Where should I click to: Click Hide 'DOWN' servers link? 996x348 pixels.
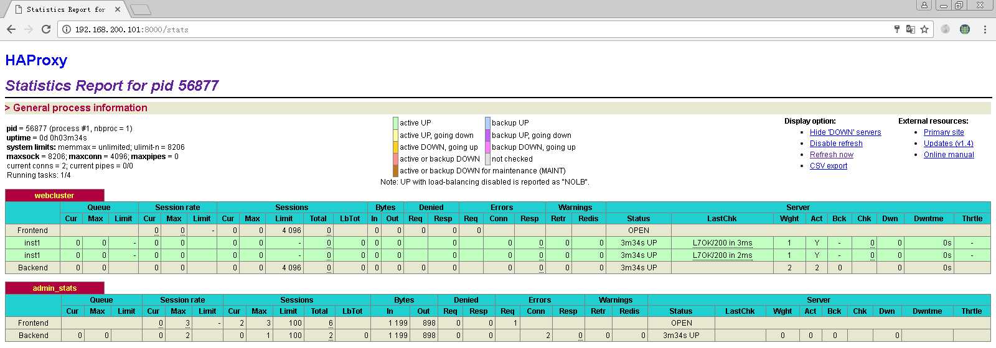pos(845,132)
